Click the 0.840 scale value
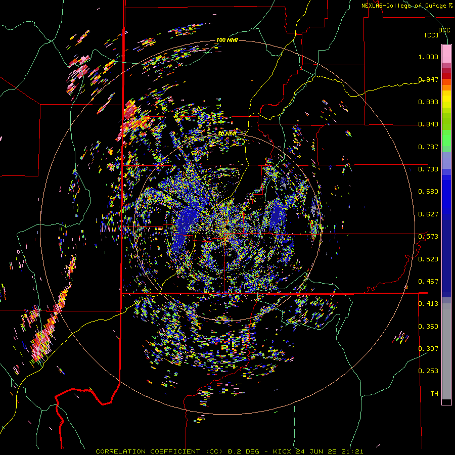Screen dimensions: 455x455 [x=428, y=124]
